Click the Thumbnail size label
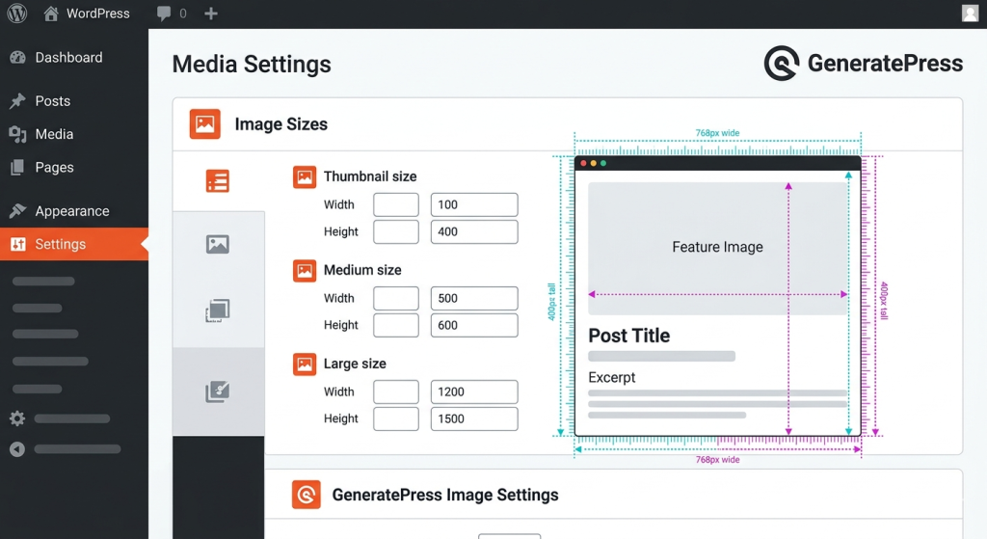Viewport: 987px width, 539px height. (370, 177)
